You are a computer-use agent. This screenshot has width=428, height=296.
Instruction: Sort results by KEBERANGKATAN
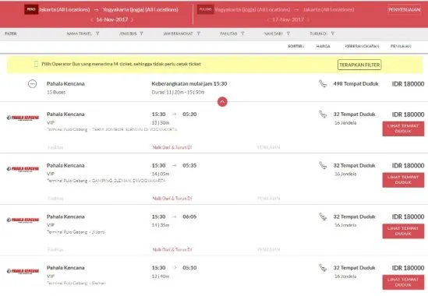click(x=362, y=46)
